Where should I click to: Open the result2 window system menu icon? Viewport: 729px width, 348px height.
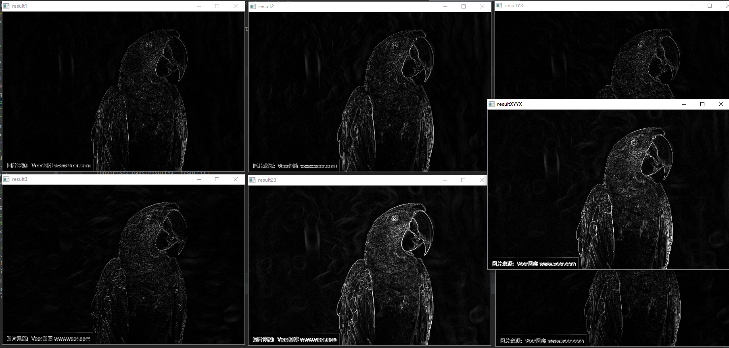[253, 6]
